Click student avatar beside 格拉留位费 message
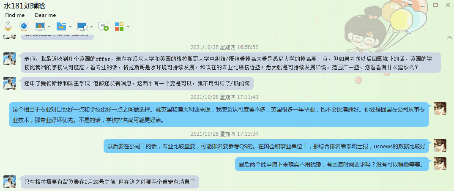 pos(10,181)
